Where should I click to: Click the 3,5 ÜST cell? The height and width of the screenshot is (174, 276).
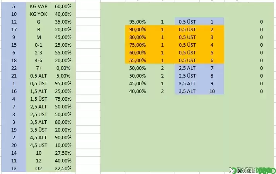click(39, 130)
